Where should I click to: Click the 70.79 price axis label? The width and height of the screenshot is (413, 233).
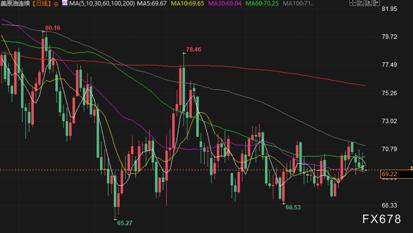coord(389,149)
